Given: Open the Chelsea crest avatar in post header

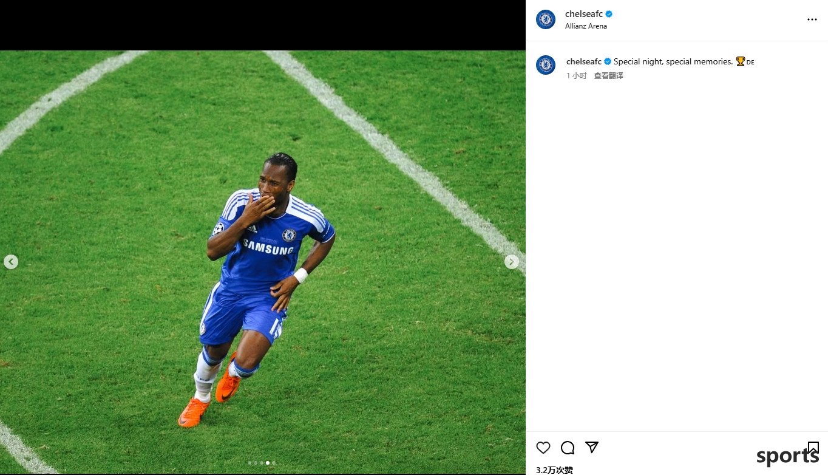Looking at the screenshot, I should [x=546, y=19].
